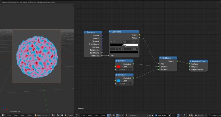The height and width of the screenshot is (117, 221).
Task: Flip the ColorRamp with the arrows icon
Action: point(119,42)
